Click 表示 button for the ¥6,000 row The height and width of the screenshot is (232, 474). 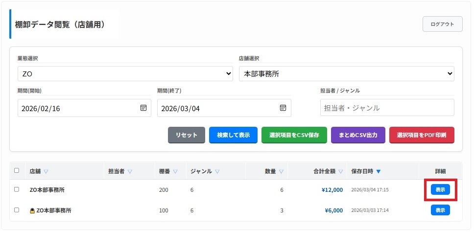click(440, 210)
